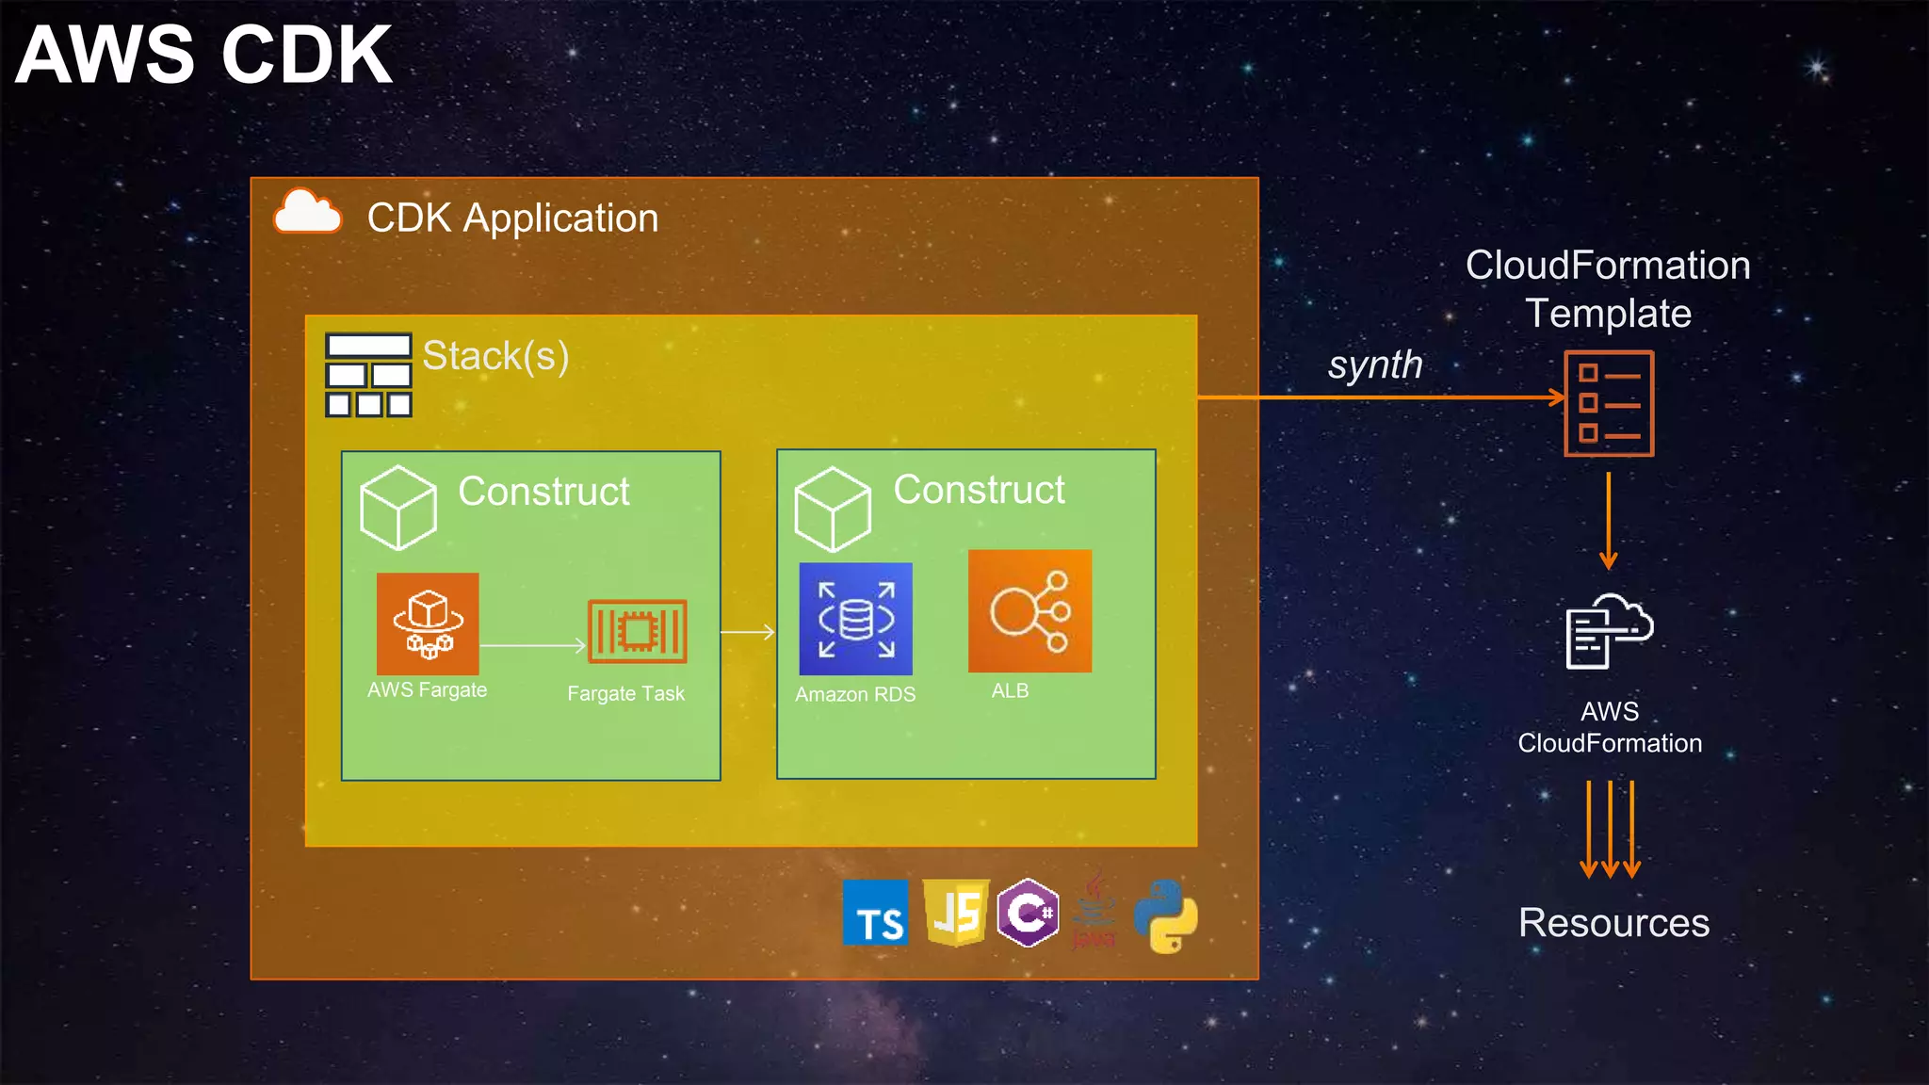1929x1085 pixels.
Task: Click the ALB caption
Action: [x=1010, y=691]
